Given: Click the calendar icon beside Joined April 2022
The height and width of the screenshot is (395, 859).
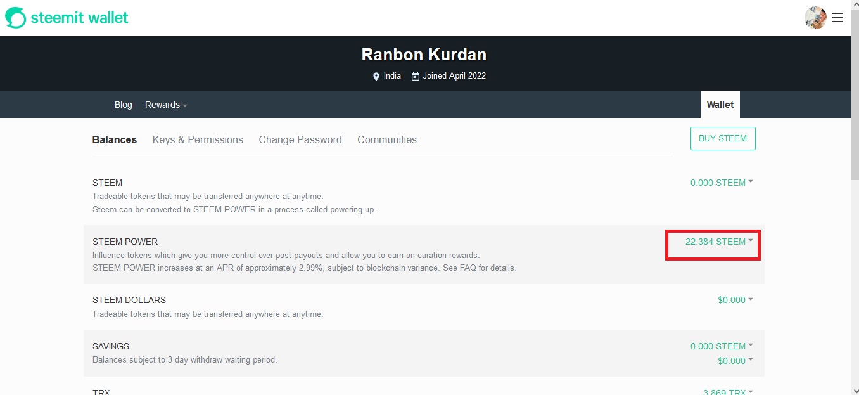Looking at the screenshot, I should 416,76.
